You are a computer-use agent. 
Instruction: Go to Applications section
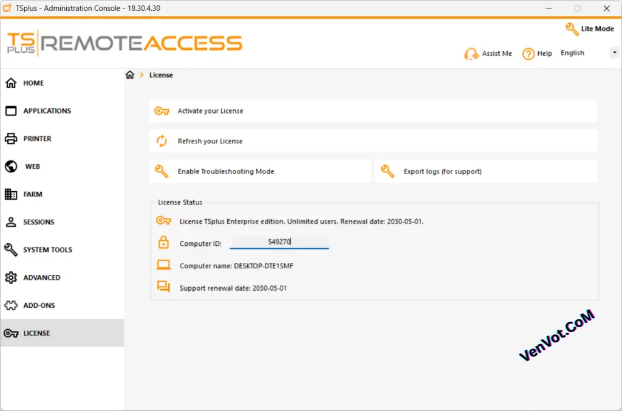(63, 110)
